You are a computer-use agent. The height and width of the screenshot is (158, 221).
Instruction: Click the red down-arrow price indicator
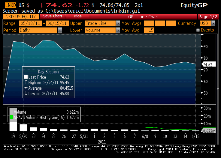[x=41, y=5]
